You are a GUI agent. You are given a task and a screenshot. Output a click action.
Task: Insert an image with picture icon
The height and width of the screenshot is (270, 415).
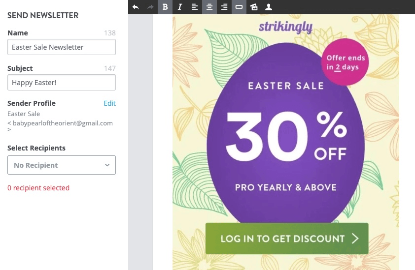pyautogui.click(x=254, y=7)
